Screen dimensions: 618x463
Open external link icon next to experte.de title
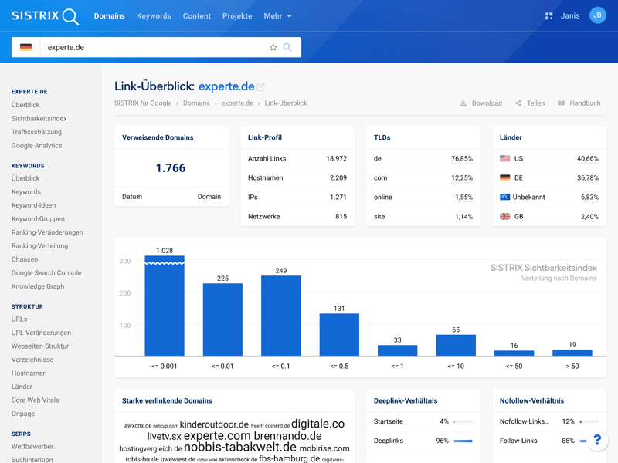pos(261,87)
